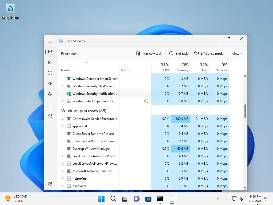This screenshot has height=205, width=273.
Task: Click the scrollbar down arrow
Action: point(245,188)
